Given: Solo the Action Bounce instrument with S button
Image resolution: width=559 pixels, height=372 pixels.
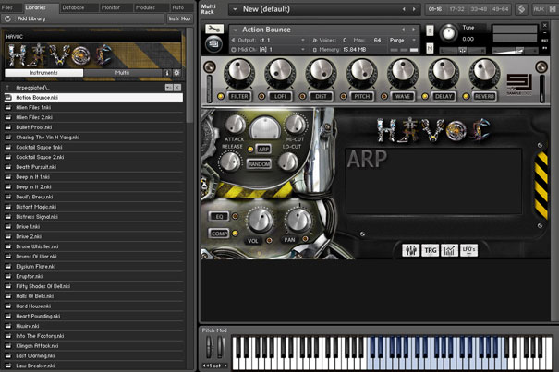Looking at the screenshot, I should (429, 30).
